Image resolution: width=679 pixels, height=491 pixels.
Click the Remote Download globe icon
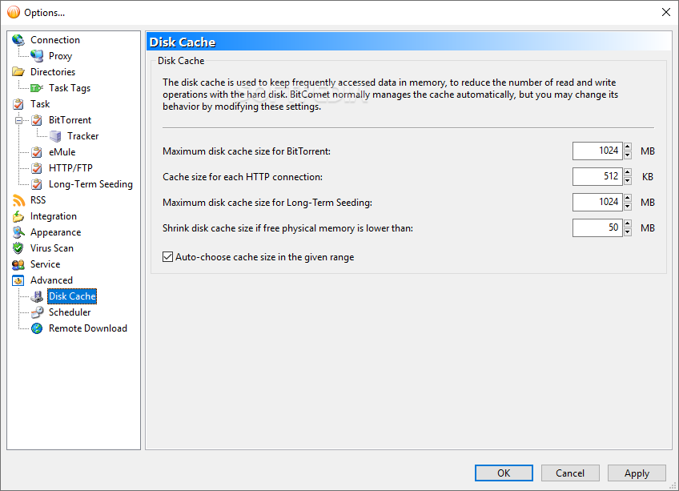point(37,328)
